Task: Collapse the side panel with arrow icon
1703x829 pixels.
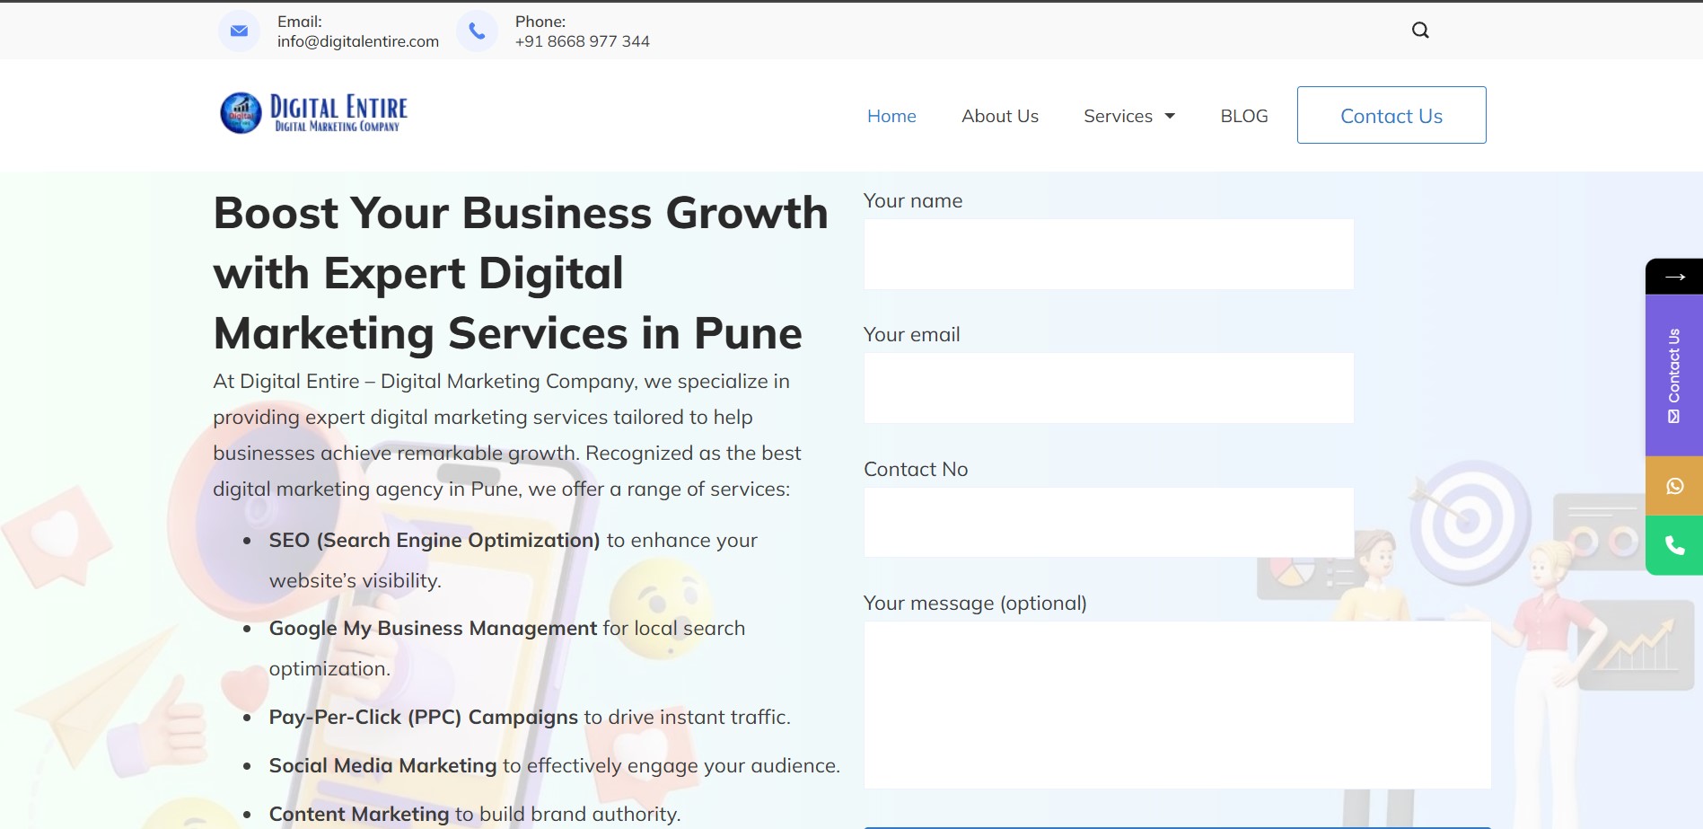Action: (1674, 277)
